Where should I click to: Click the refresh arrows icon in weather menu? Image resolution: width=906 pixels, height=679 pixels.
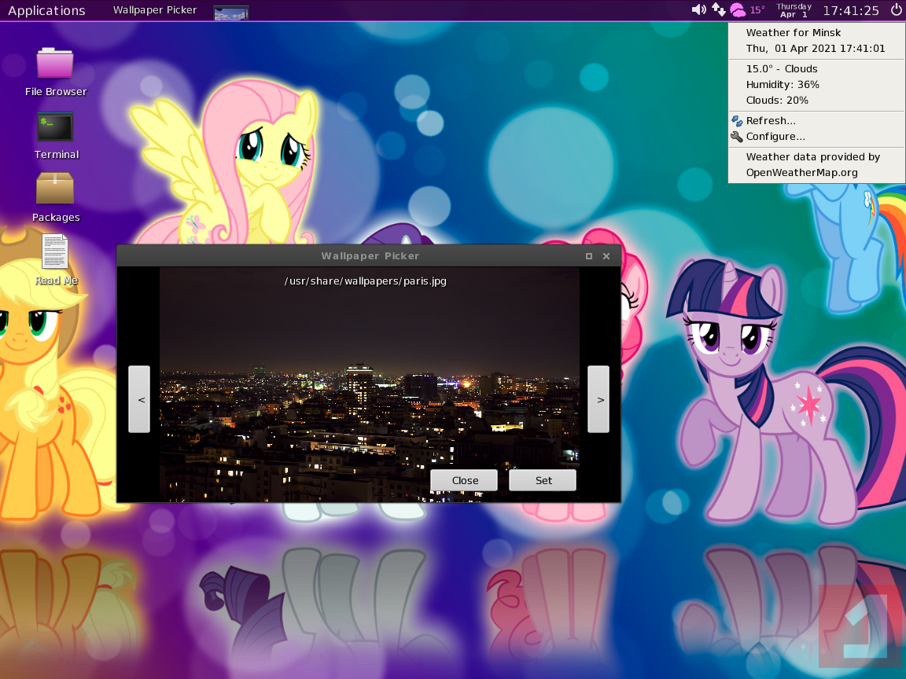click(x=737, y=121)
